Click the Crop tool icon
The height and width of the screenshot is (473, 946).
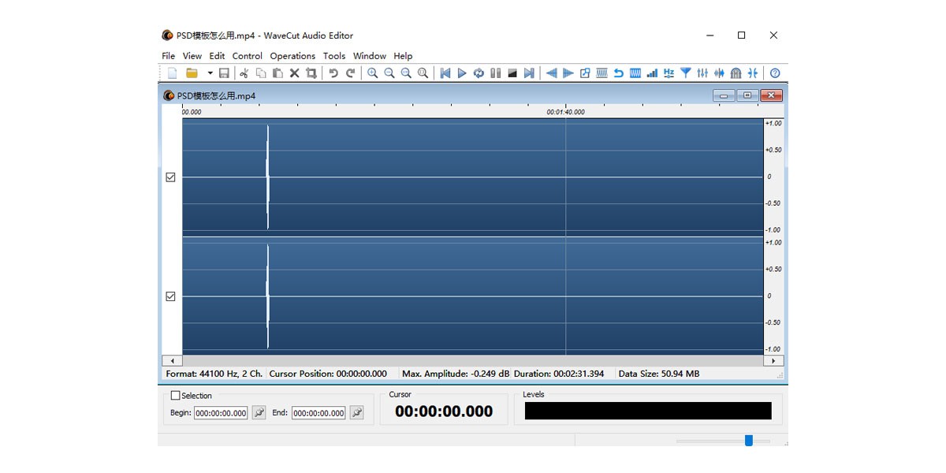pos(311,73)
